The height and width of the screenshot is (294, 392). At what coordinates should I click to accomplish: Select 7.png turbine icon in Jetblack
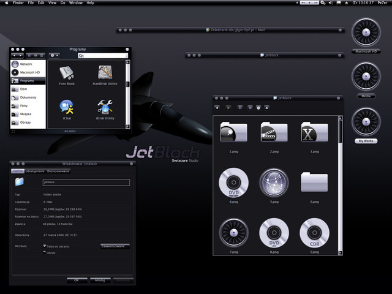234,233
